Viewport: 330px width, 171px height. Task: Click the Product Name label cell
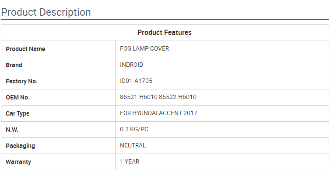pos(58,49)
